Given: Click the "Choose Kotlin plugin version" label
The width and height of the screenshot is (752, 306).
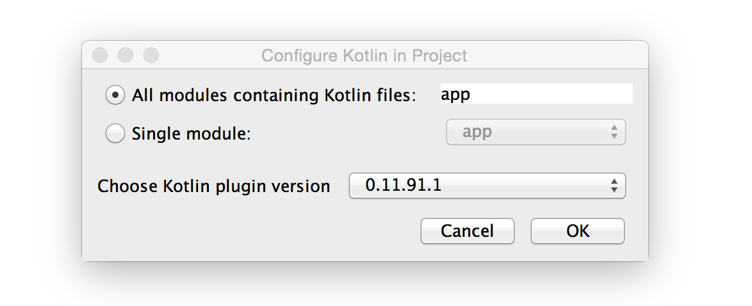Looking at the screenshot, I should 213,186.
